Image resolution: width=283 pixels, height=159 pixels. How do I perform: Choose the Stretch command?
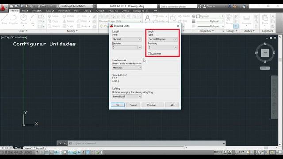click(x=54, y=26)
